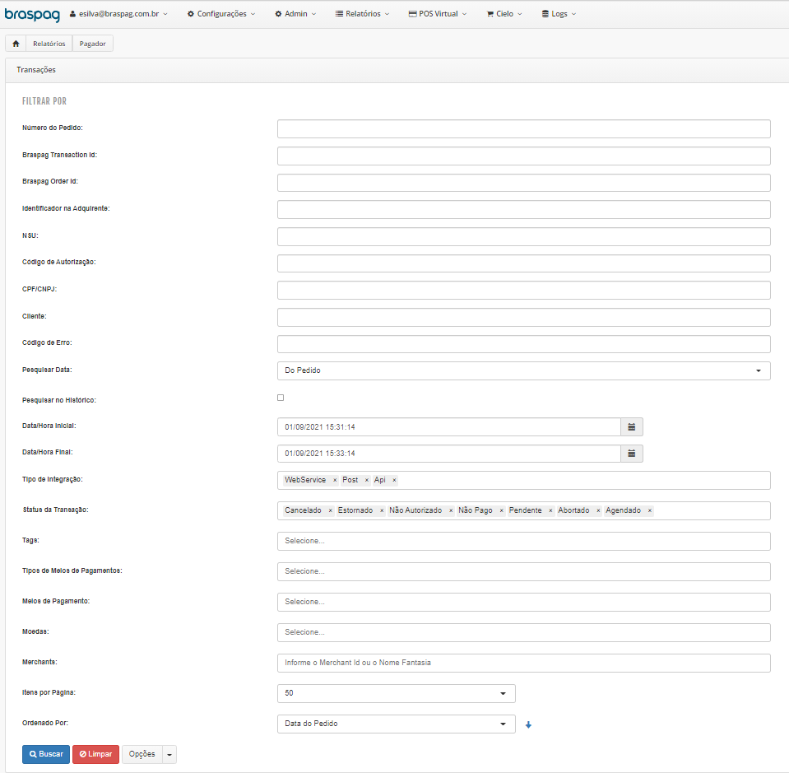Remove Estornado status tag
Viewport: 789px width, 773px height.
382,510
